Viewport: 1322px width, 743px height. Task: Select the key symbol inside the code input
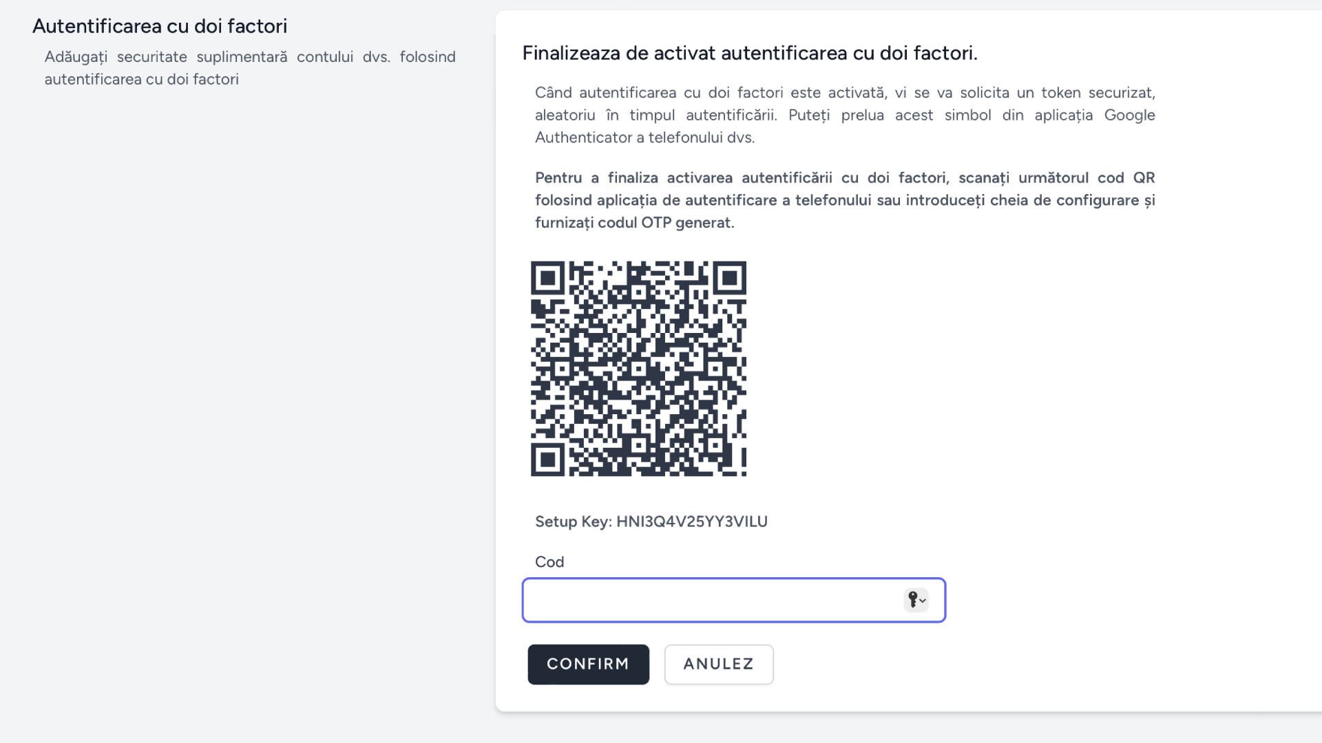coord(912,600)
